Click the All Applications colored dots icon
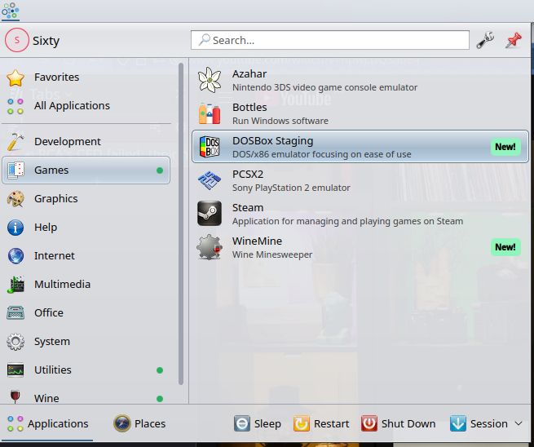The height and width of the screenshot is (447, 534). pyautogui.click(x=15, y=106)
